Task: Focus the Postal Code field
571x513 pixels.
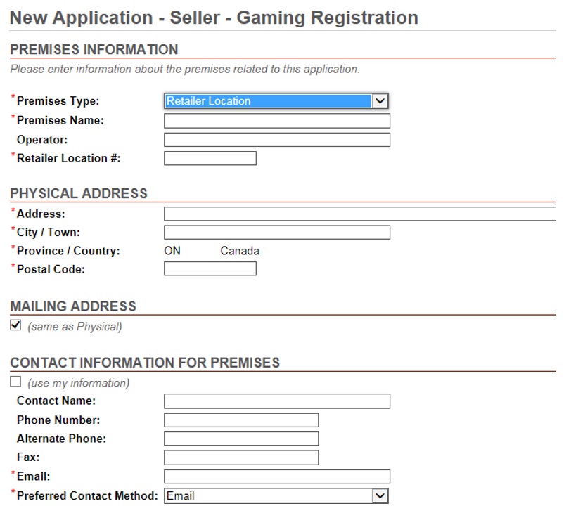Action: click(x=210, y=269)
